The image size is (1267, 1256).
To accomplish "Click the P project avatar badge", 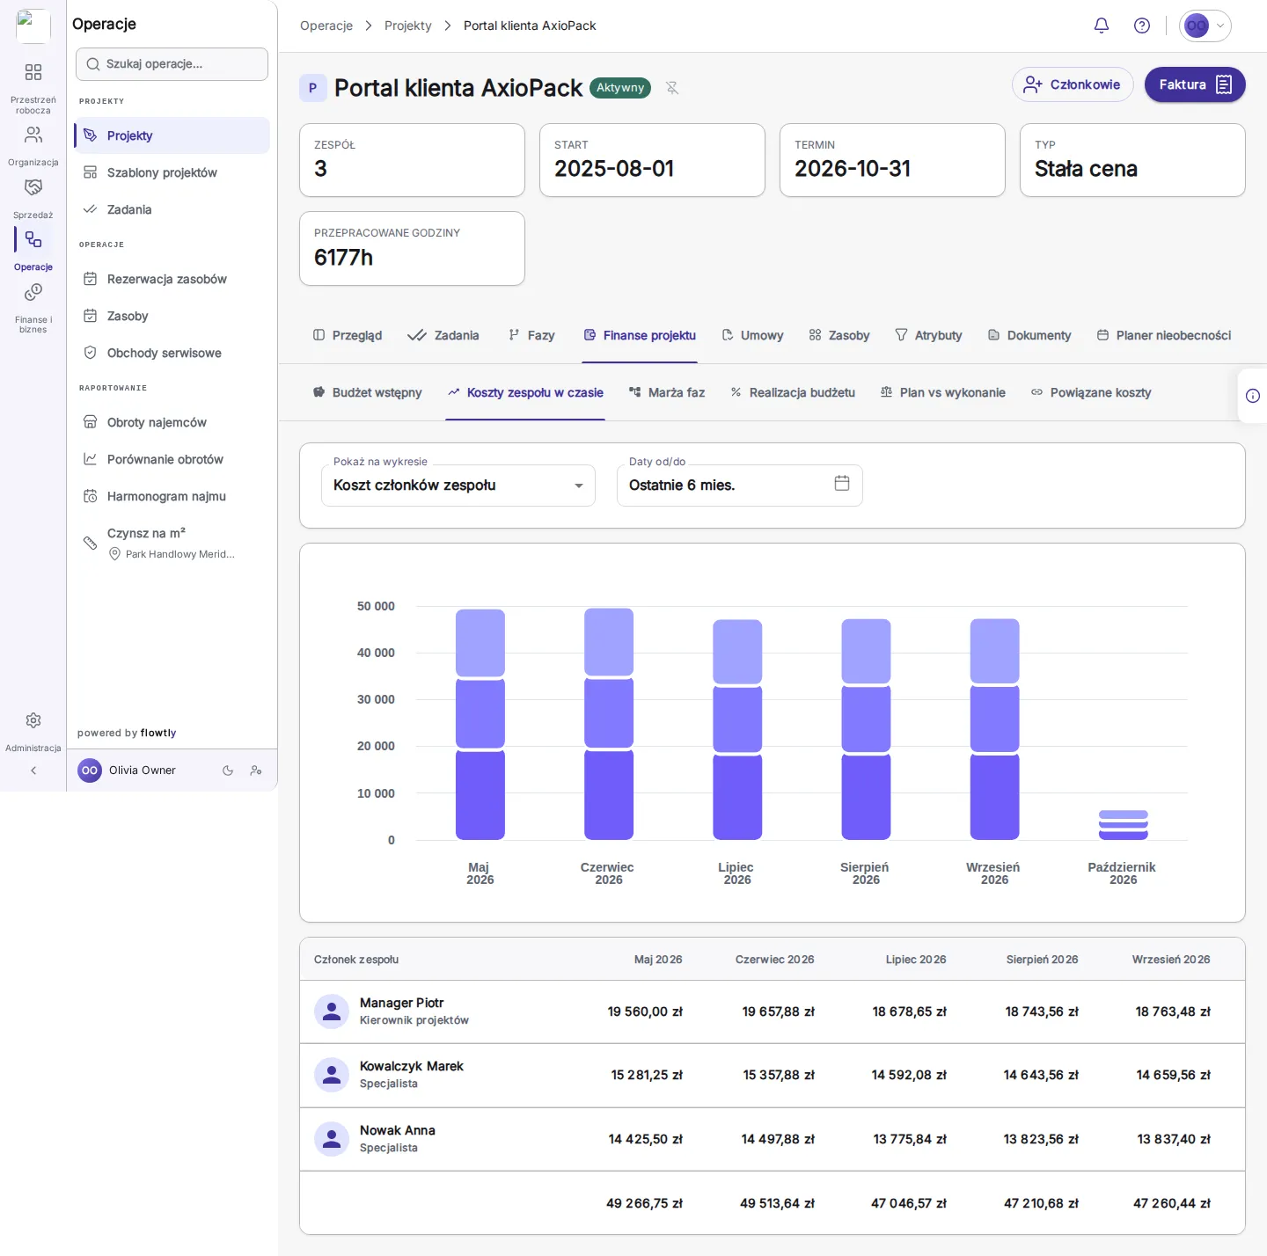I will pyautogui.click(x=312, y=88).
